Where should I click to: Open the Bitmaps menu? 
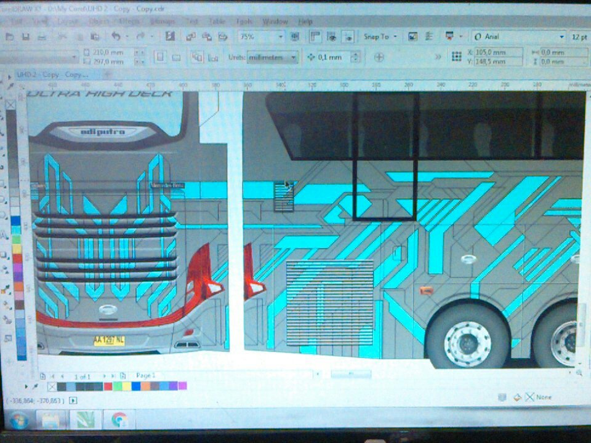(x=163, y=22)
